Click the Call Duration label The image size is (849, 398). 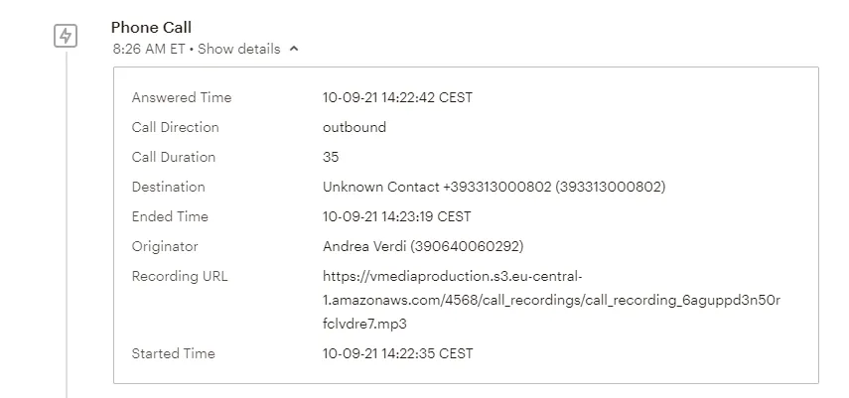click(173, 157)
